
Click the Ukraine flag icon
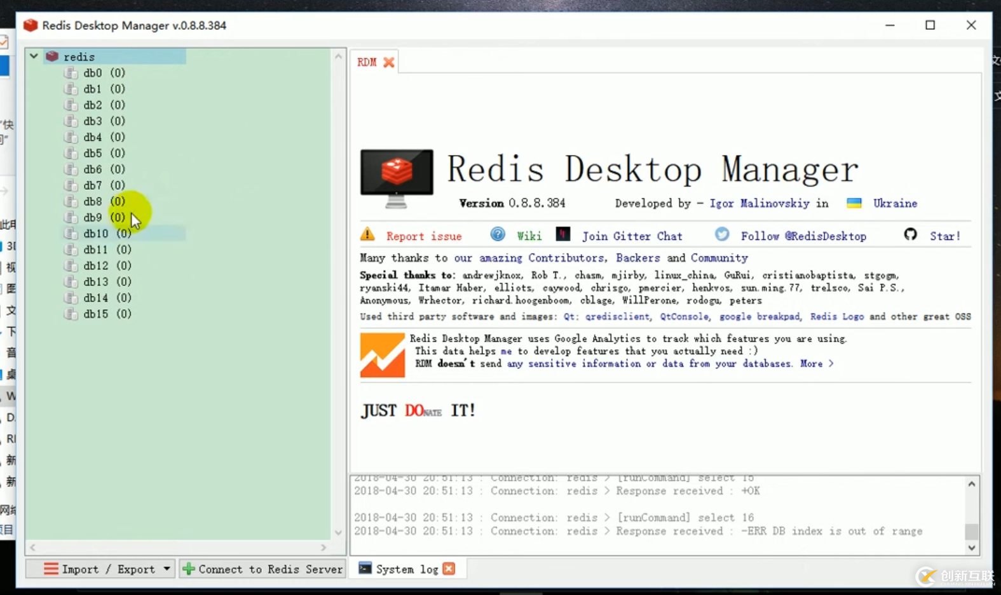pos(854,203)
